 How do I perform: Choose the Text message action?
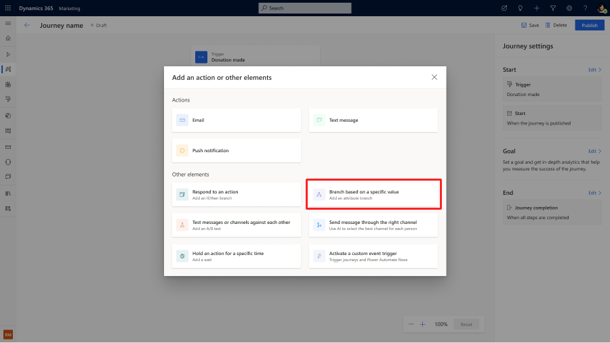373,120
